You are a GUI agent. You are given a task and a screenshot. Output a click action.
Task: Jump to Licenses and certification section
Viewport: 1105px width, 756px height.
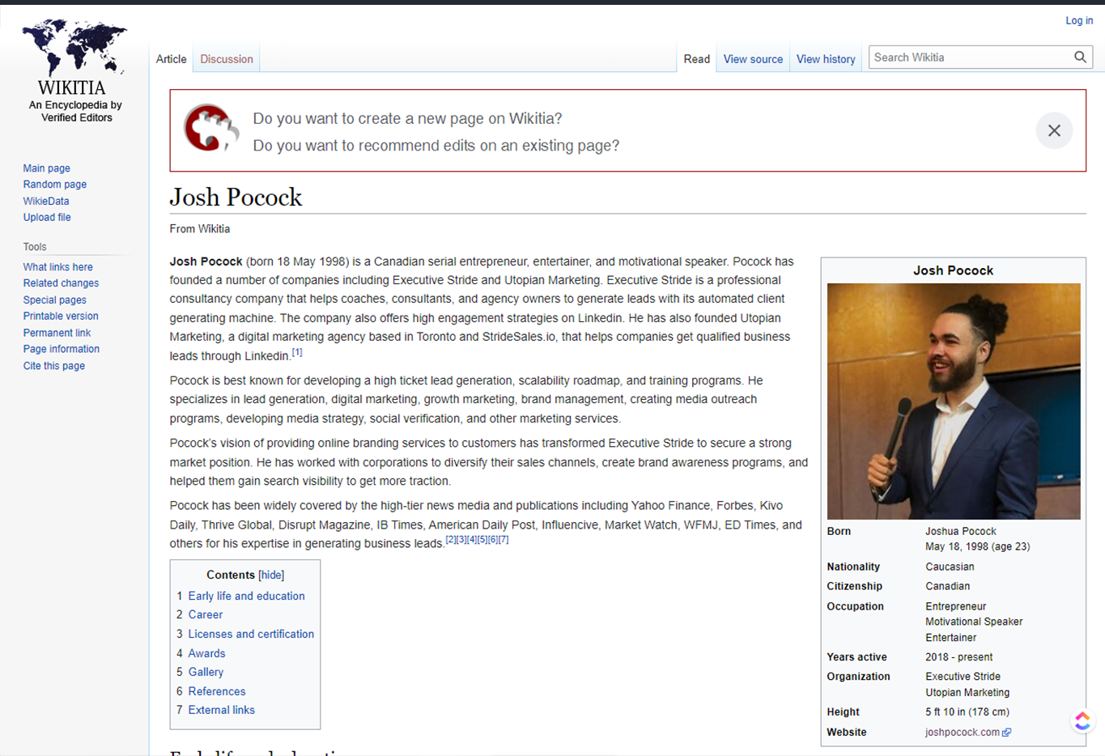251,634
